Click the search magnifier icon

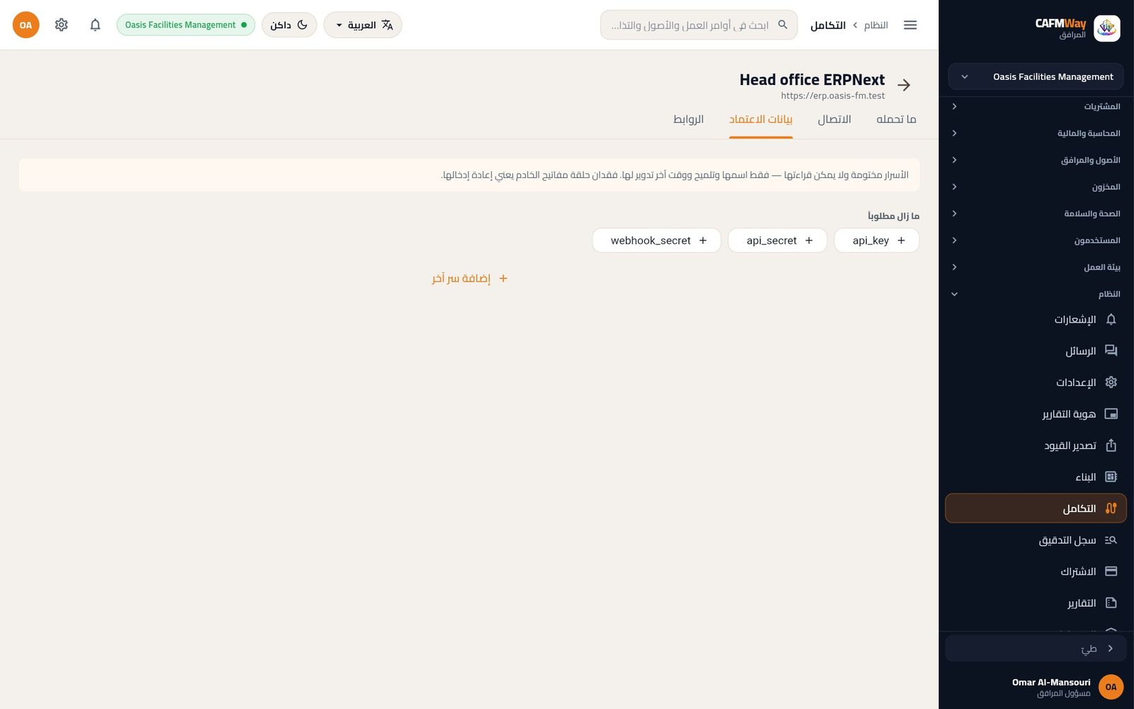coord(782,25)
